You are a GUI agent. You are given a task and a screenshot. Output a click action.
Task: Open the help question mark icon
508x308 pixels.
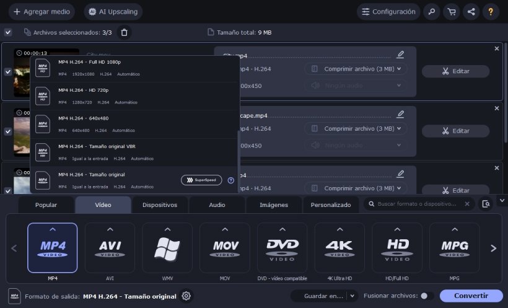(x=491, y=12)
